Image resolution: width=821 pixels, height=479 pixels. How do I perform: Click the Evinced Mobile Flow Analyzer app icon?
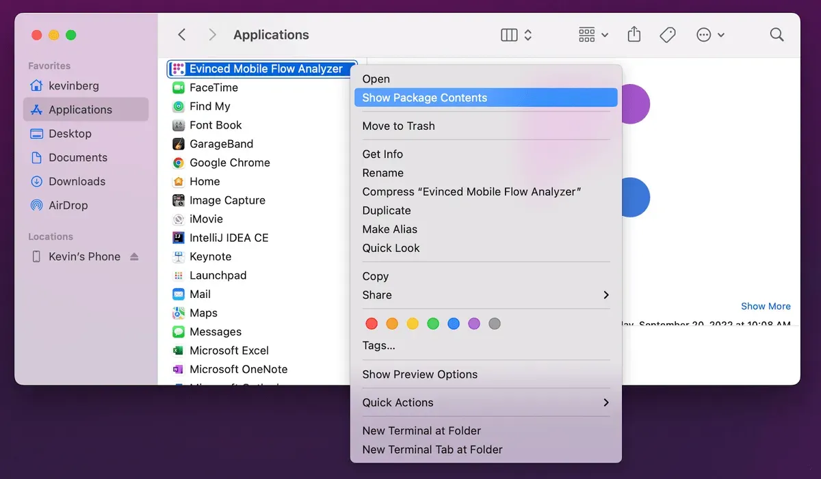coord(178,69)
